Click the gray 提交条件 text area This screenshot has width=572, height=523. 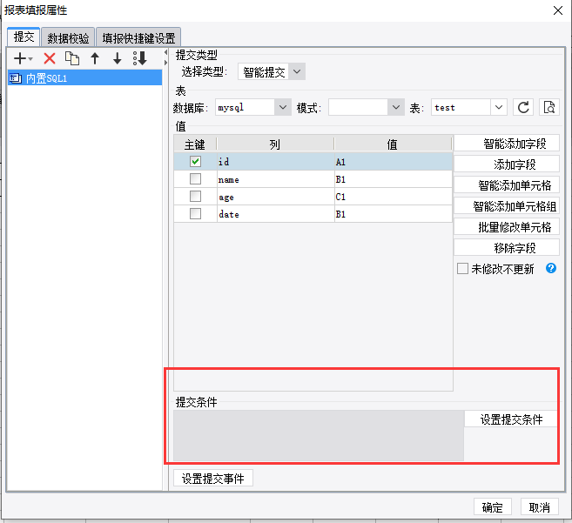(x=319, y=435)
